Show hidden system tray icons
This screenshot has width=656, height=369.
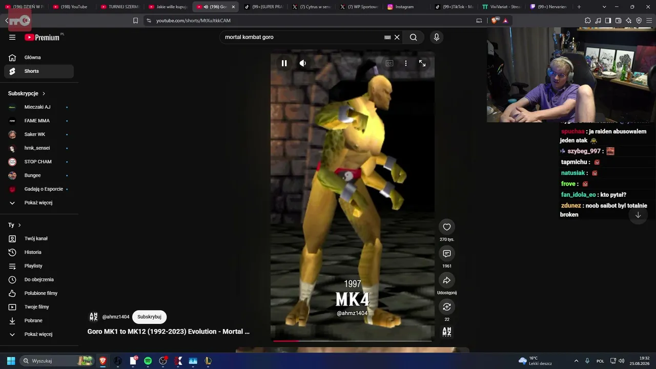[576, 361]
